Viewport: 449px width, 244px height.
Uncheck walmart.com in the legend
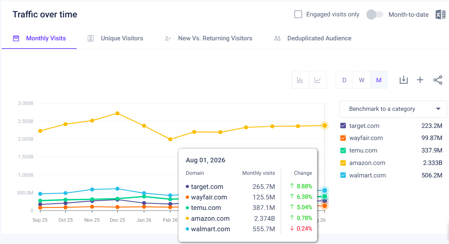pos(343,175)
